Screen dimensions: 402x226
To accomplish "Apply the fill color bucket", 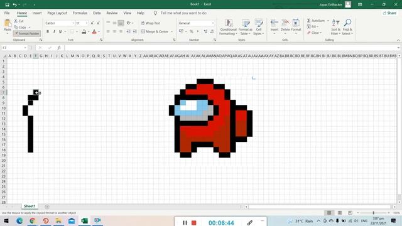I will [x=84, y=31].
